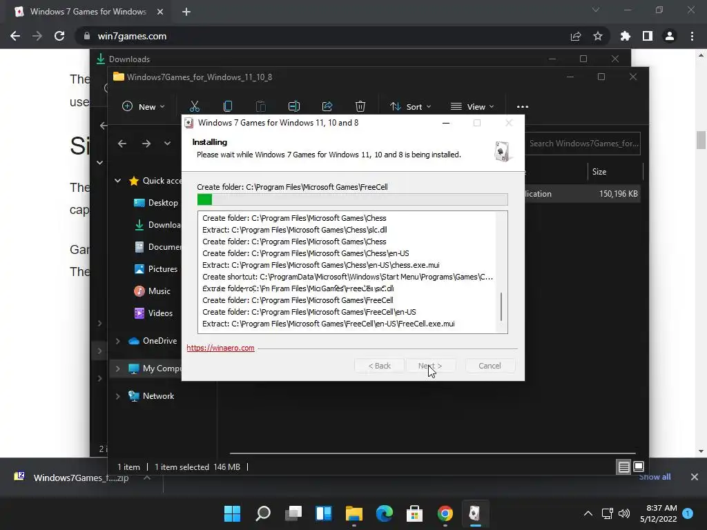Screen dimensions: 707x530
Task: Open Microsoft Store from taskbar
Action: tap(414, 513)
